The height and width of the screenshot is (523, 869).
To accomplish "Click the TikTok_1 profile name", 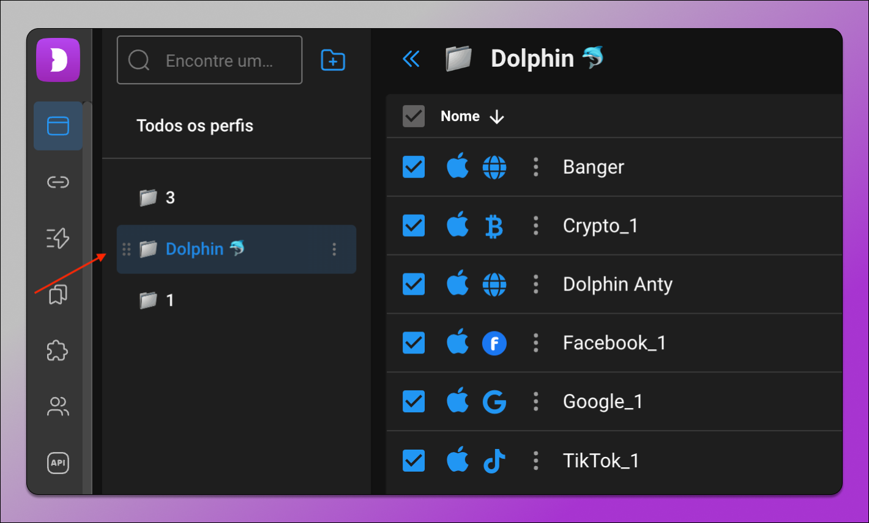I will pyautogui.click(x=601, y=461).
